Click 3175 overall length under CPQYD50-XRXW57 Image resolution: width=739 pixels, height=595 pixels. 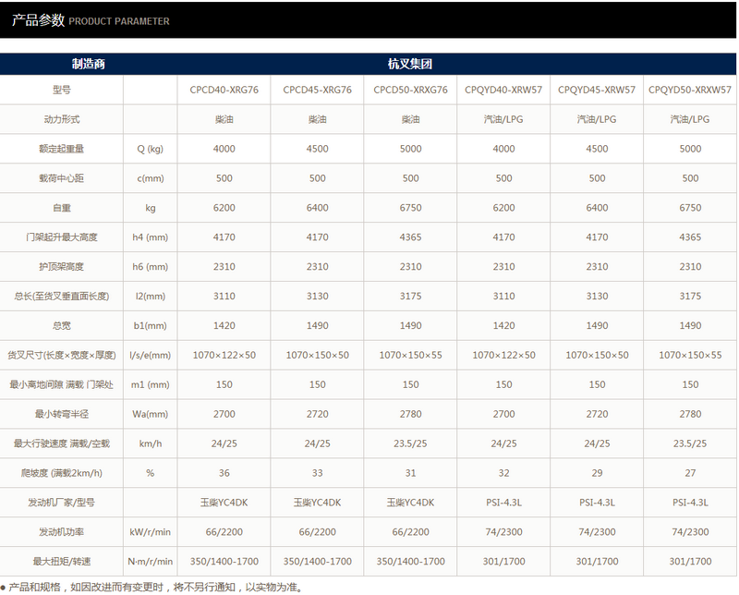coord(690,296)
